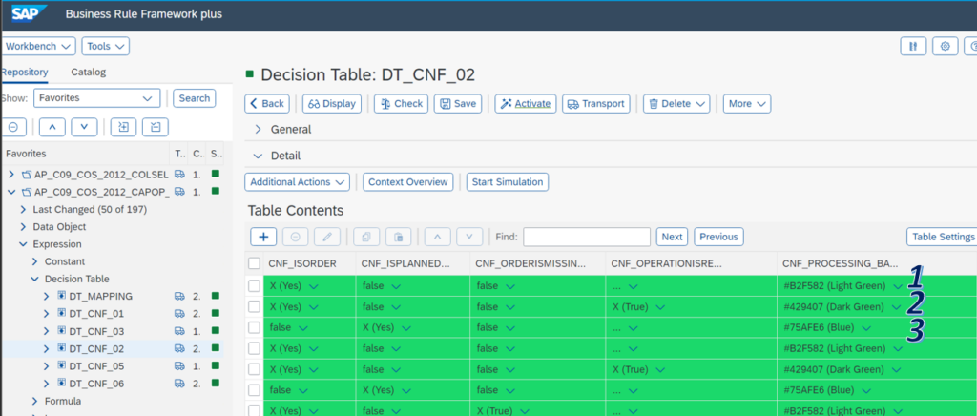Check the first table row checkbox

254,285
